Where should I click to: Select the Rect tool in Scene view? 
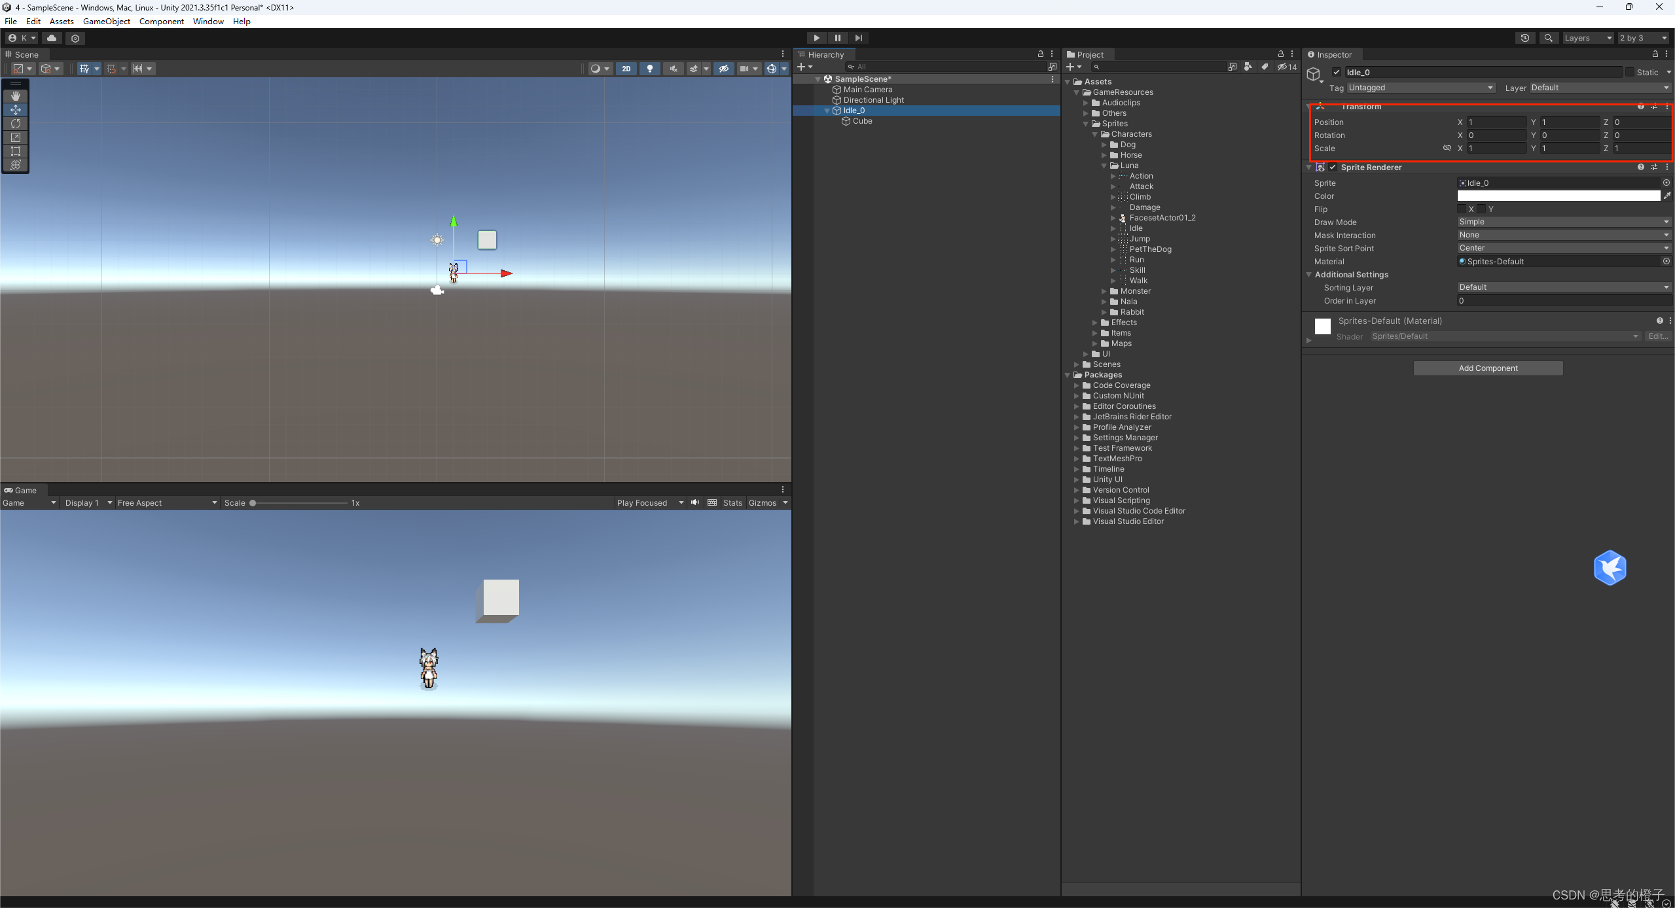(16, 151)
